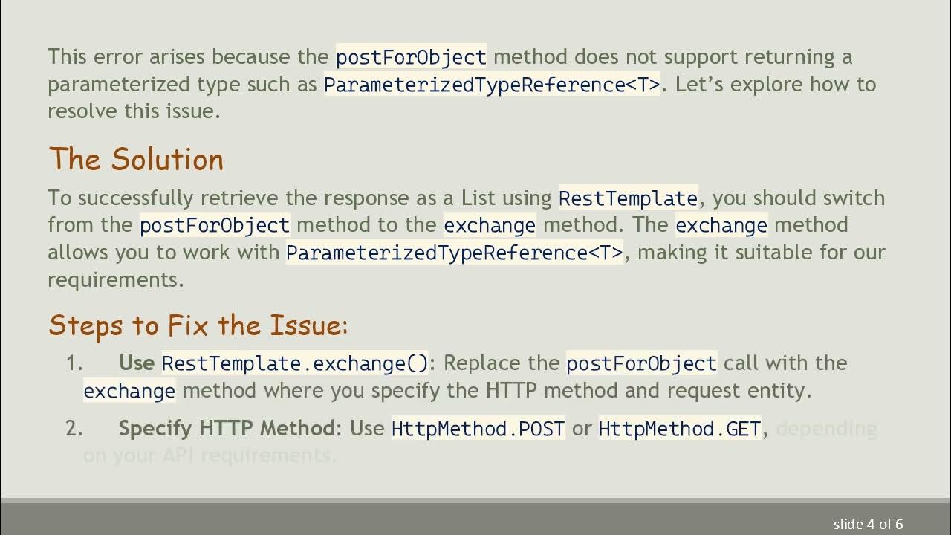
Task: Click ParameterizedTypeReference<T> in the Solution paragraph
Action: click(455, 253)
